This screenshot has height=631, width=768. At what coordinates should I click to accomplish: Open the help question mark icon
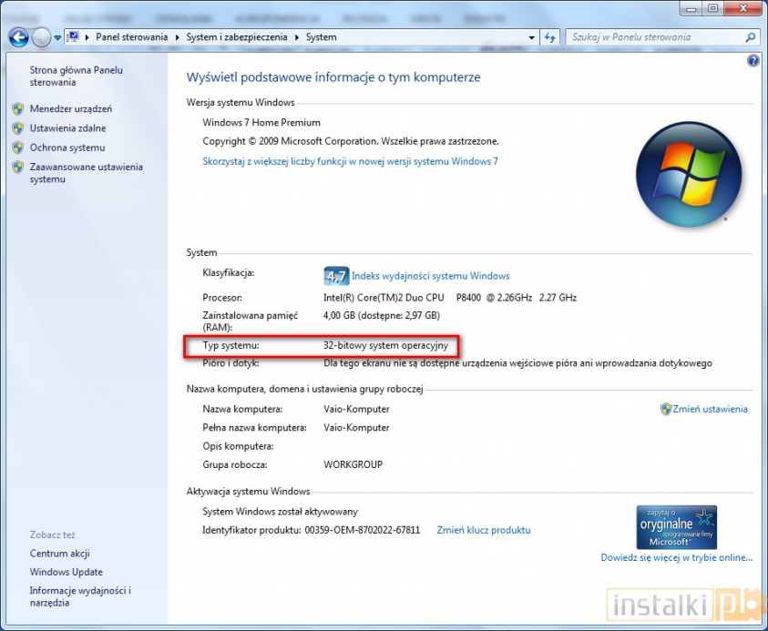point(753,61)
